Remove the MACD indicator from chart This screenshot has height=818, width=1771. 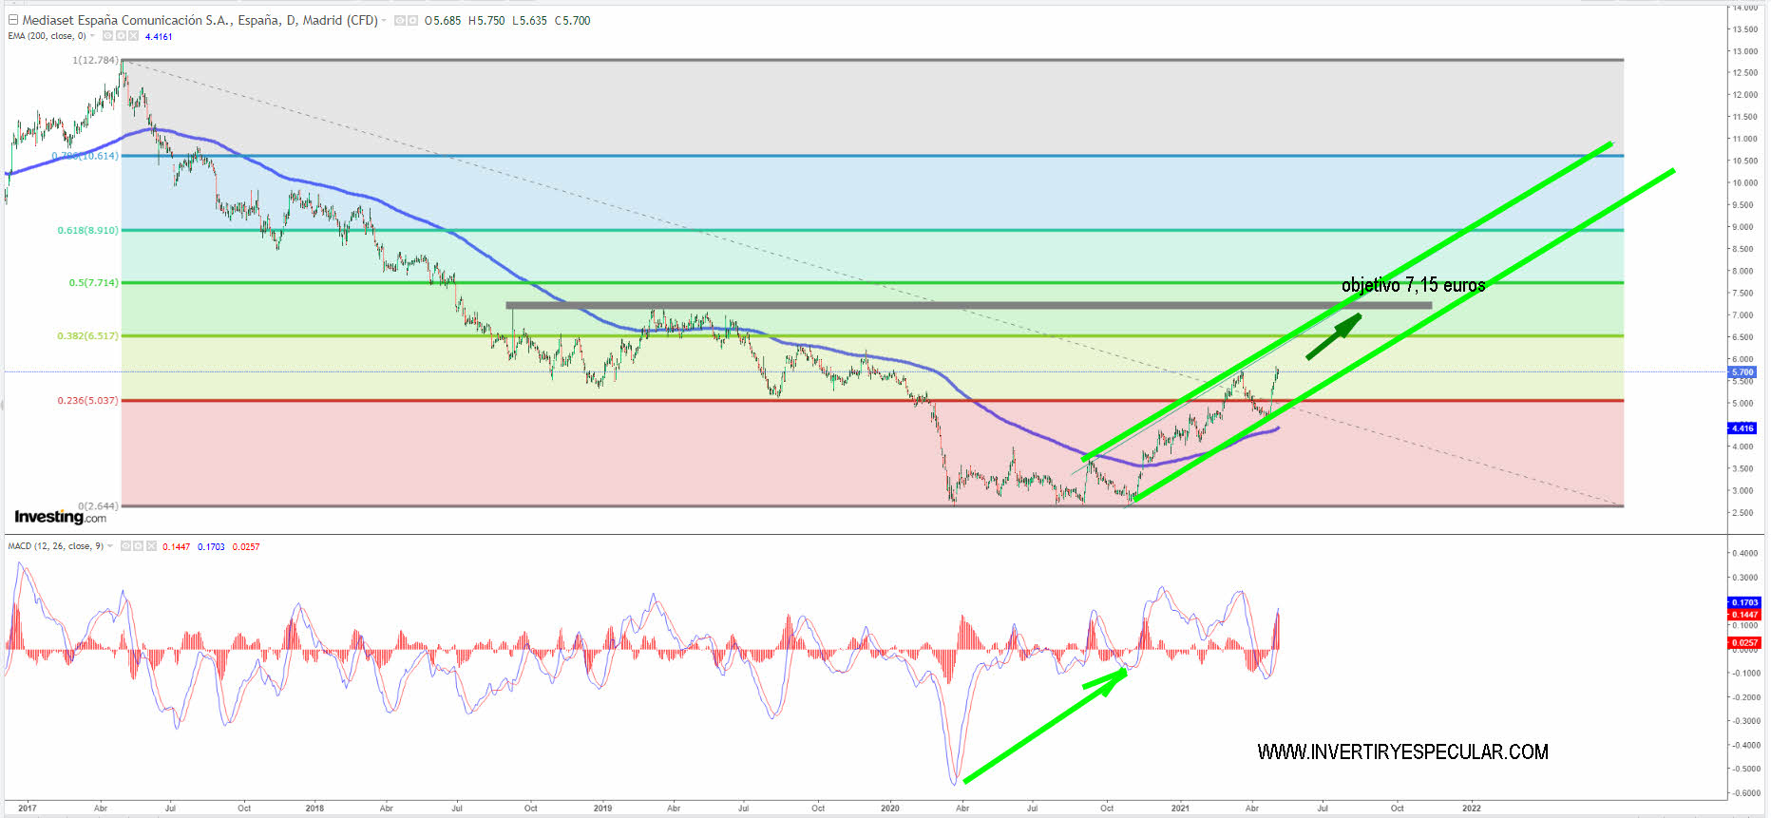tap(150, 546)
